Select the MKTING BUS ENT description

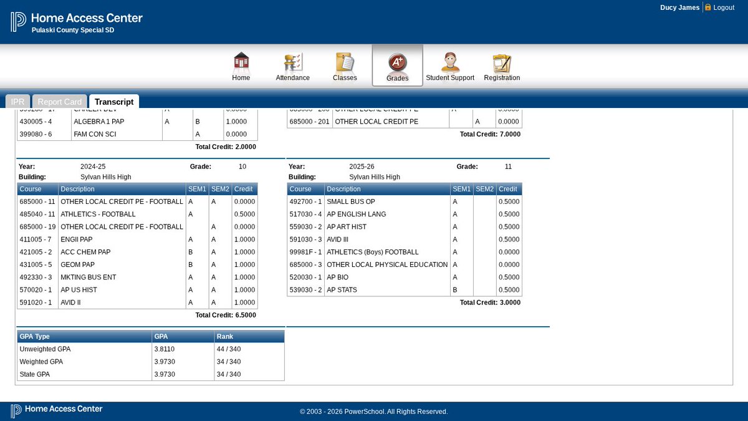(89, 278)
